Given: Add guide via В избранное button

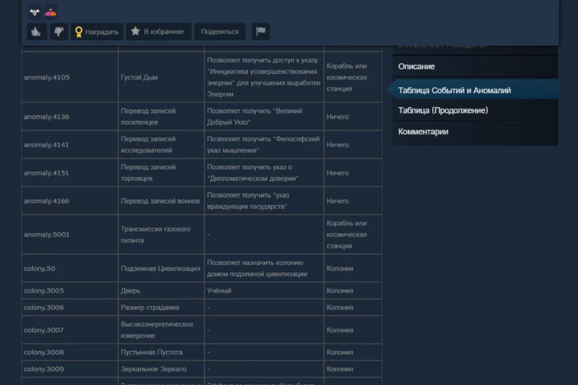Looking at the screenshot, I should [159, 31].
